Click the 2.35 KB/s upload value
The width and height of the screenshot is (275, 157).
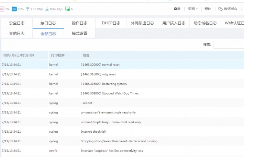37,9
